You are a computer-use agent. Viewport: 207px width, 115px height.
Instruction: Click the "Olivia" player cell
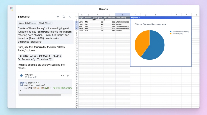pos(82,31)
